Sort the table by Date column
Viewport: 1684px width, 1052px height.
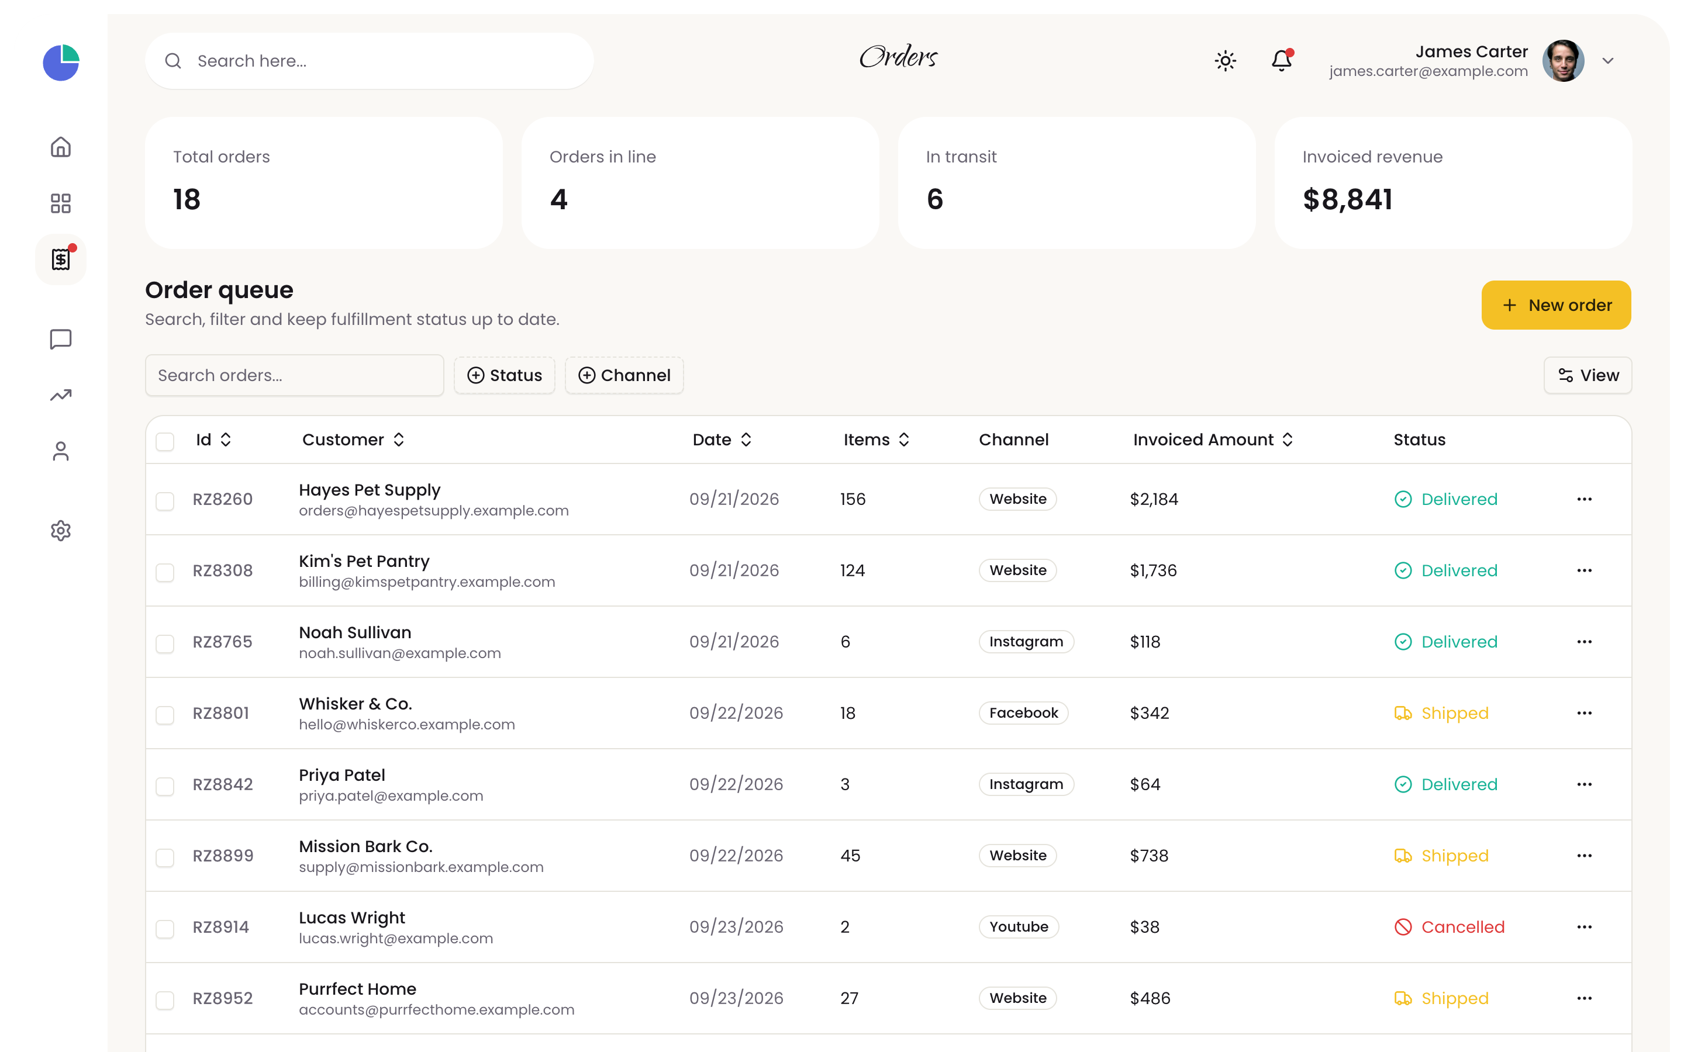(x=722, y=440)
